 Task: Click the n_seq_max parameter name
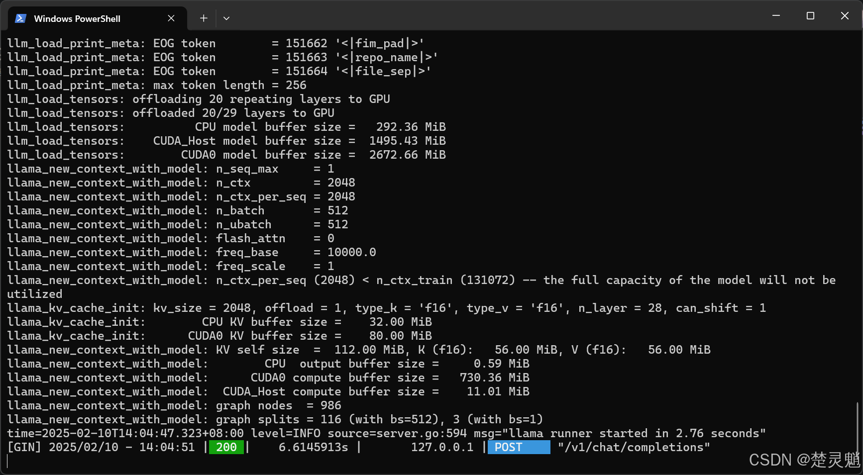247,169
